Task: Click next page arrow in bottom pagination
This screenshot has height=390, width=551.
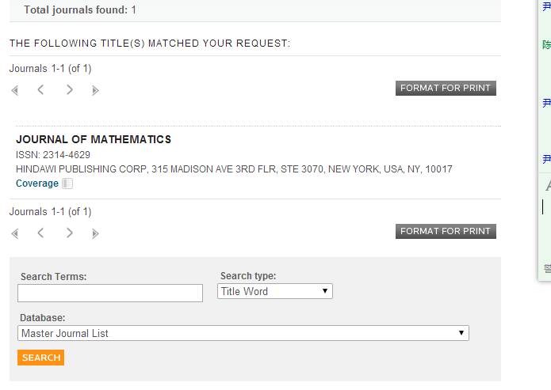Action: [70, 233]
